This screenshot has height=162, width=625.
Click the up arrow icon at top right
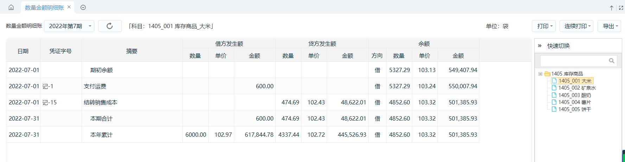612,8
